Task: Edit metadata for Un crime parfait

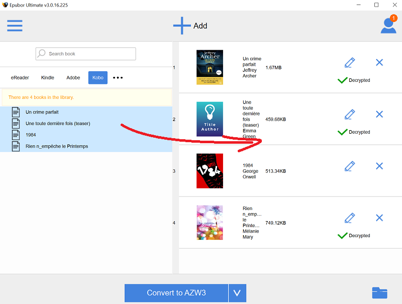Action: point(350,62)
